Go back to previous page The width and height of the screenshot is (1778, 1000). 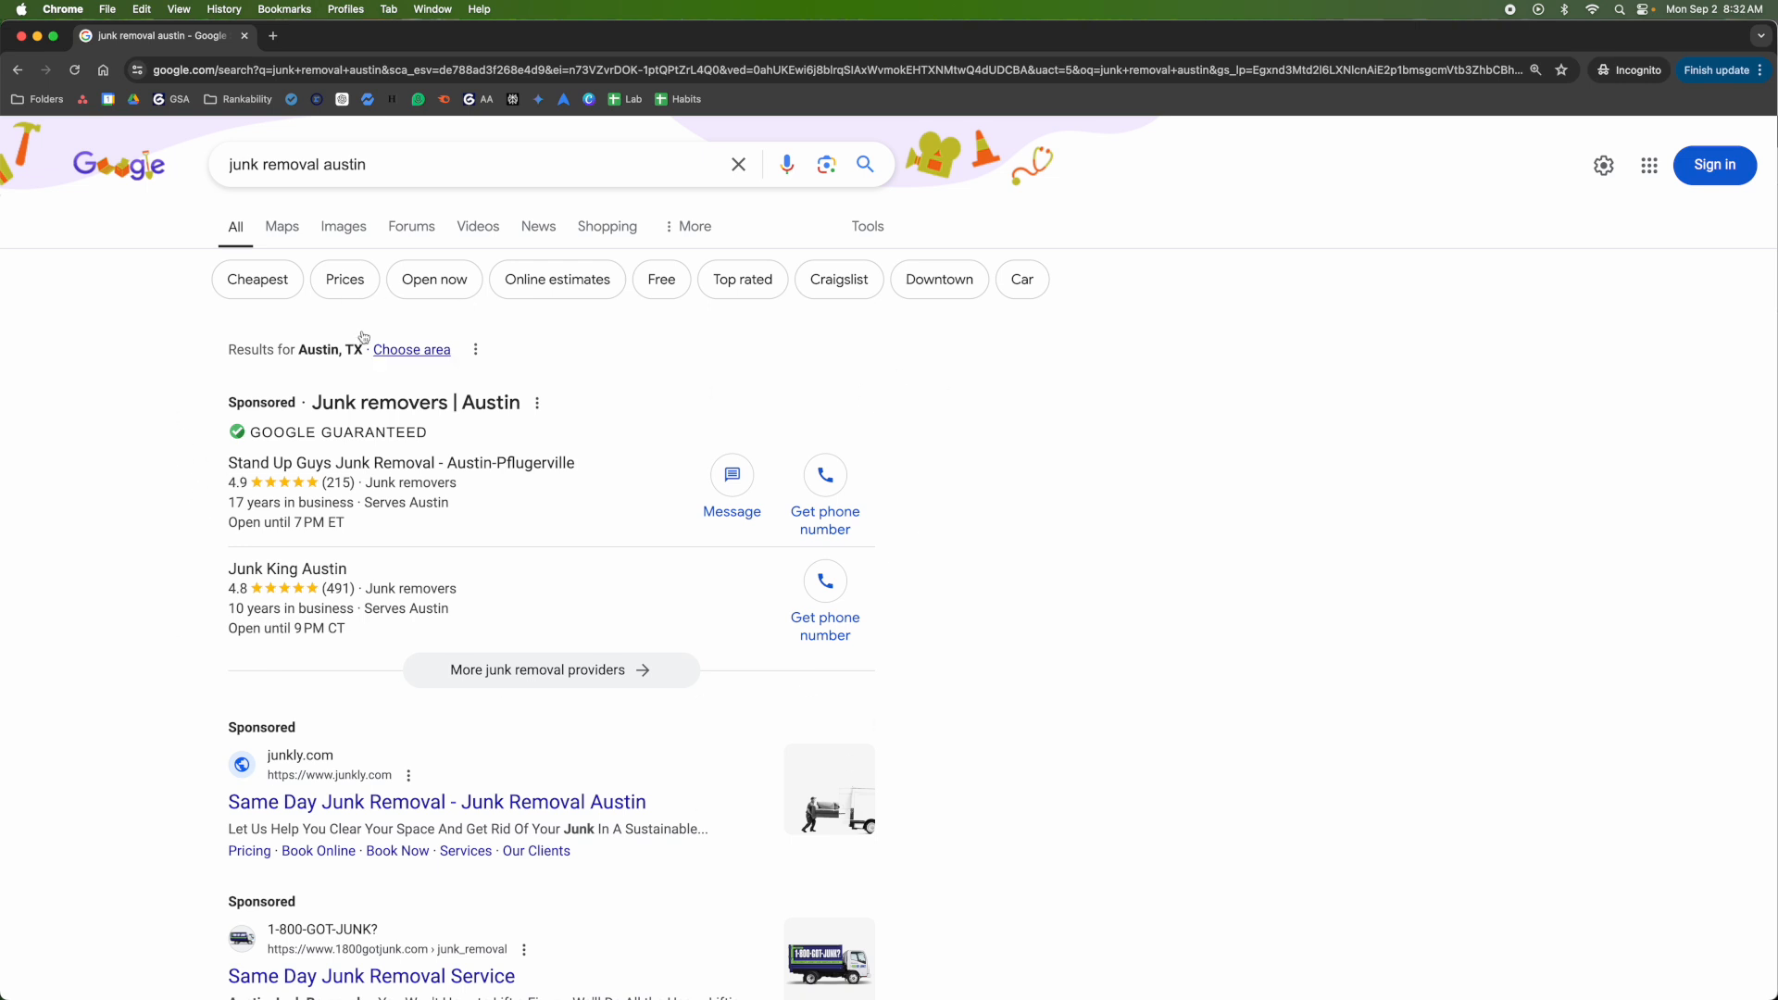(x=18, y=70)
